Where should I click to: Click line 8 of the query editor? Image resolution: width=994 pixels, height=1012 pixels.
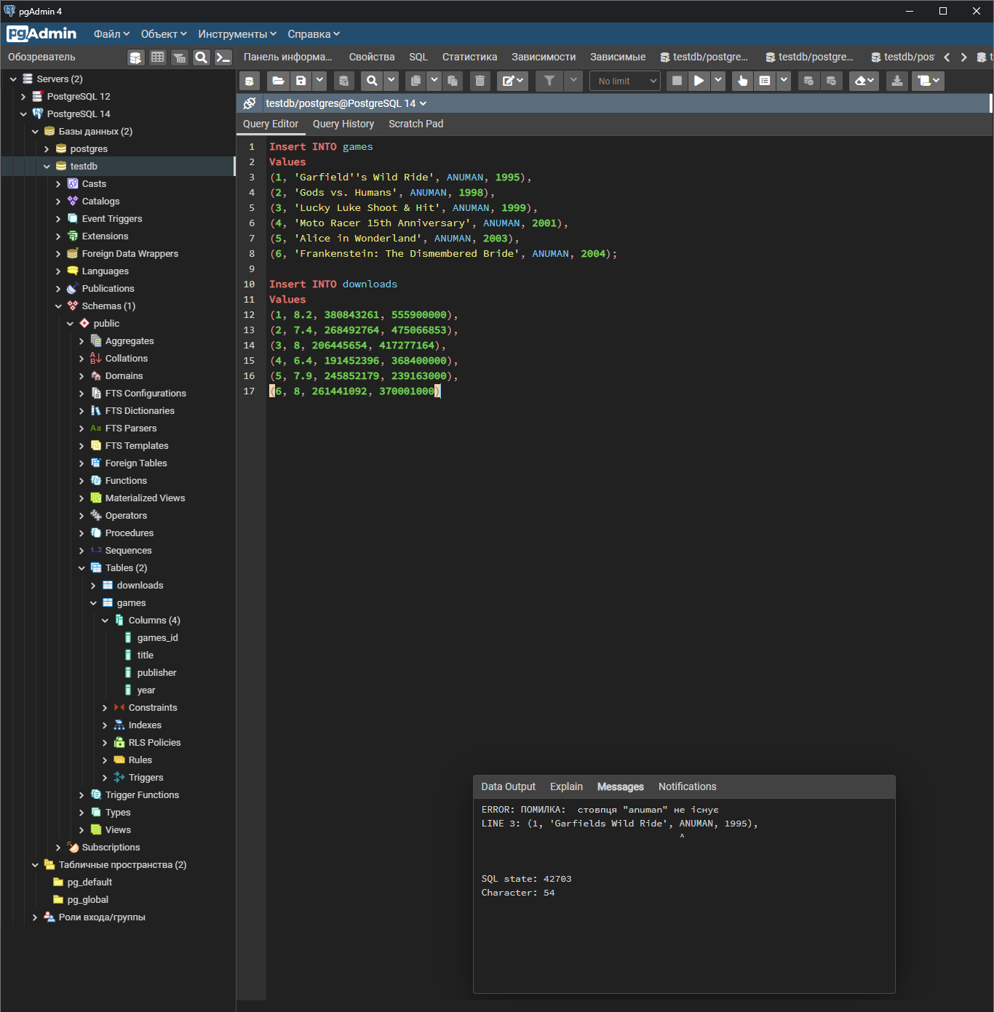point(442,254)
